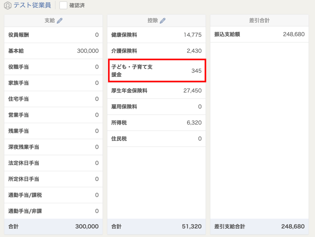
Task: Click the 支給 total 300,000 in the footer
Action: click(x=87, y=227)
